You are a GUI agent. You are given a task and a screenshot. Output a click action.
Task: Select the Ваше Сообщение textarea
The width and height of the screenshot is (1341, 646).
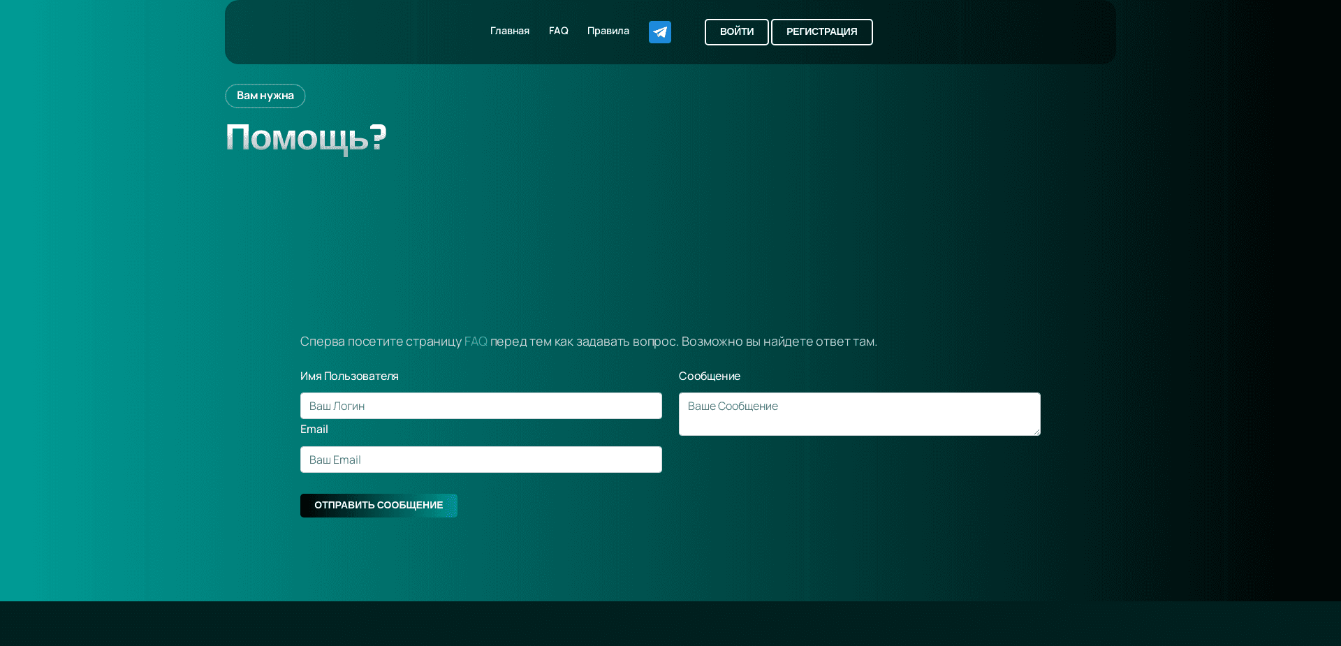pos(858,413)
